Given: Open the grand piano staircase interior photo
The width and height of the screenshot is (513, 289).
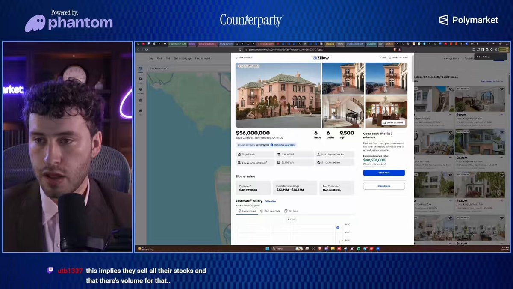Looking at the screenshot, I should click(343, 111).
